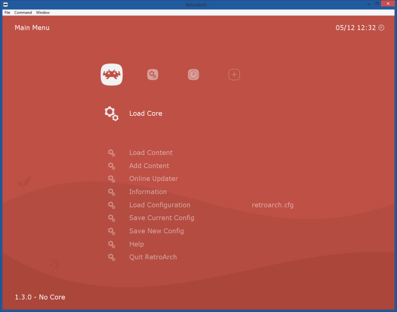
Task: Open the Help entry
Action: (136, 244)
